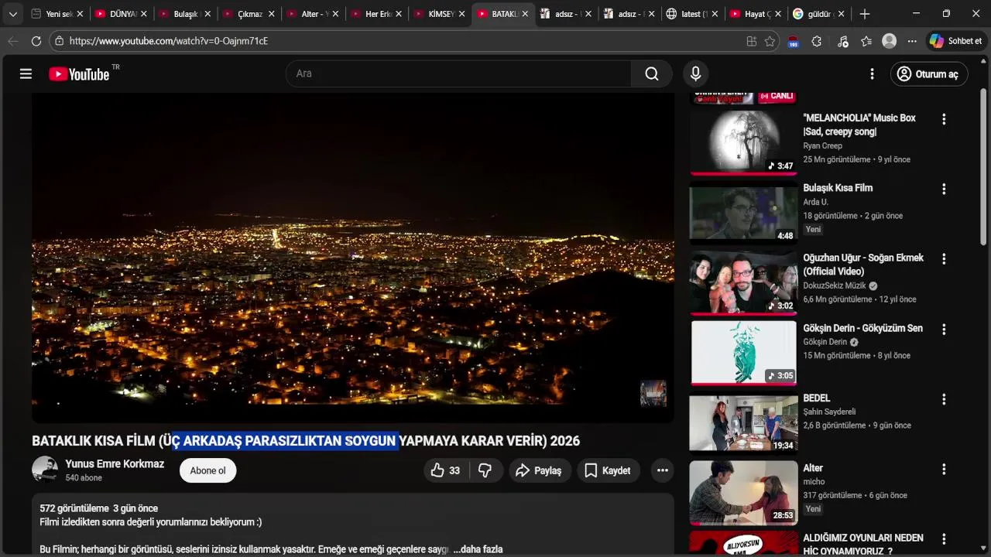
Task: Open options for BEDEL video
Action: click(x=944, y=399)
